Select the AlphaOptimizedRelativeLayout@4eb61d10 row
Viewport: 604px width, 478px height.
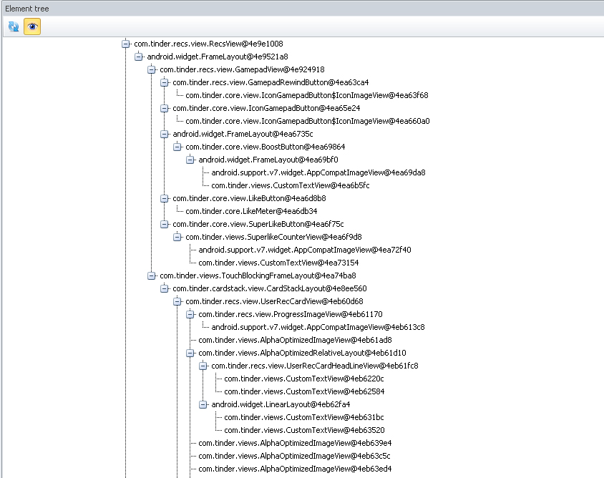(x=303, y=353)
